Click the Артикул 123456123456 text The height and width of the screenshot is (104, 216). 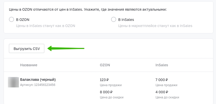point(38,85)
